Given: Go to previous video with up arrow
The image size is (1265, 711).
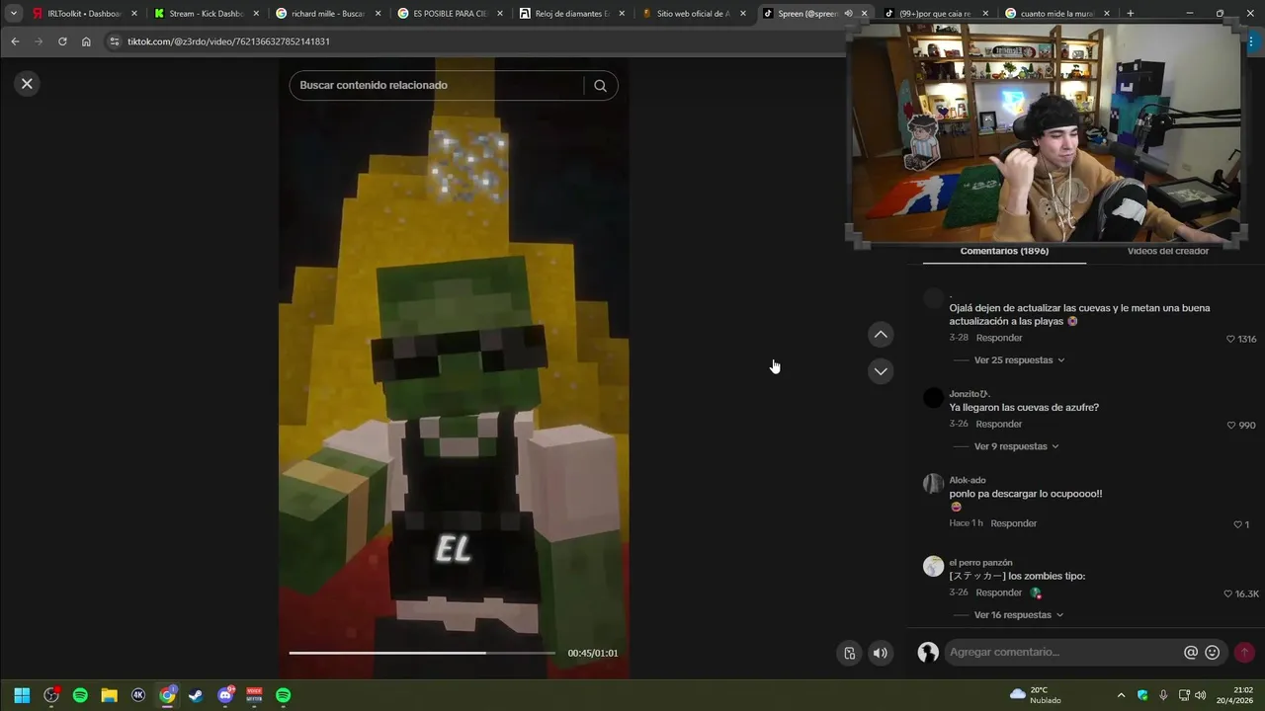Looking at the screenshot, I should (x=881, y=335).
